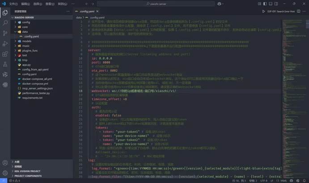Open config_from_api.yaml file
This screenshot has height=183, width=309.
(42, 70)
